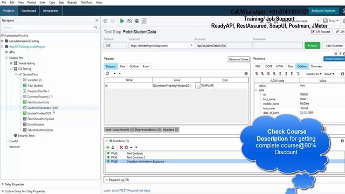Select the DeleteStudent test step
The width and height of the screenshot is (345, 194).
[36, 124]
